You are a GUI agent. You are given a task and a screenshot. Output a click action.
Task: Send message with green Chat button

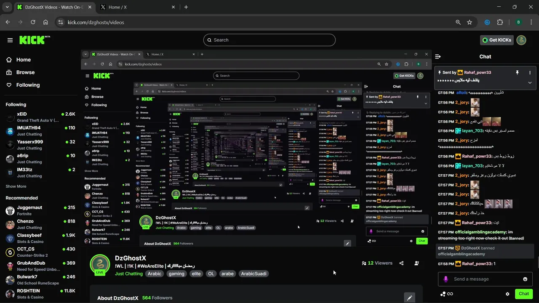(524, 294)
